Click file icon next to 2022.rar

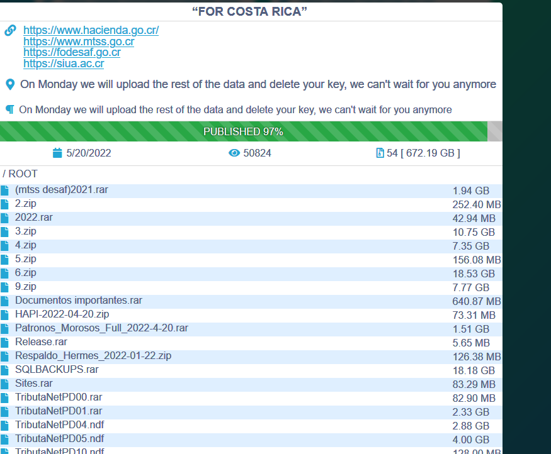[x=4, y=218]
